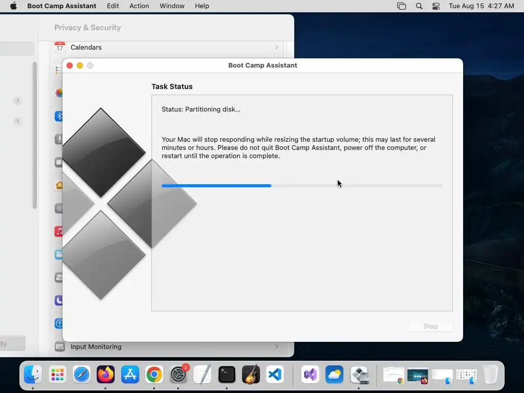Open Firefox from the Dock
Screen dimensions: 524x393
pyautogui.click(x=105, y=374)
